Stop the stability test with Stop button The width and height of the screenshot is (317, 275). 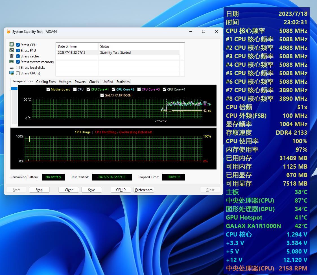coord(39,190)
